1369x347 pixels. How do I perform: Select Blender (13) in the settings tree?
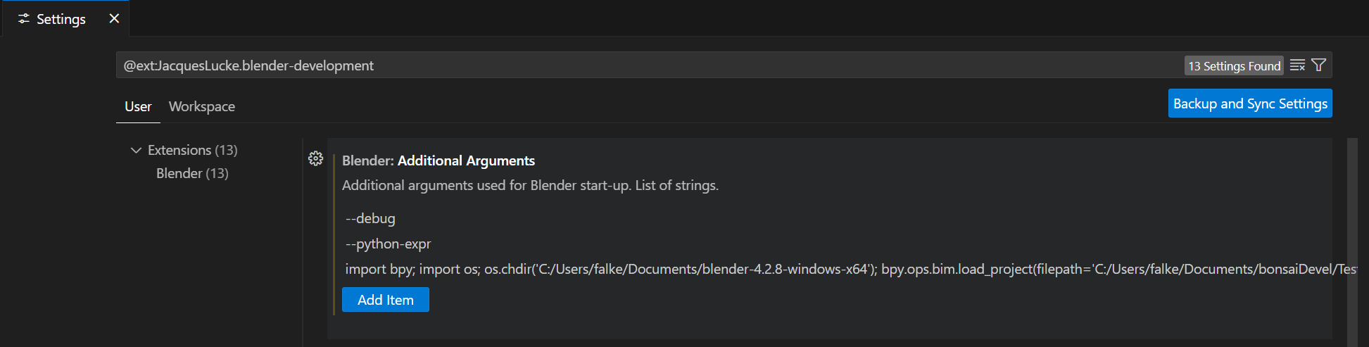[x=192, y=173]
